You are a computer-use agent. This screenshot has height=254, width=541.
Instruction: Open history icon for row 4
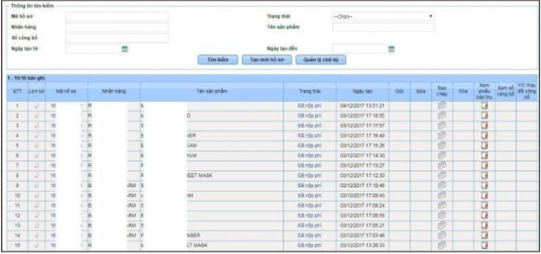37,136
